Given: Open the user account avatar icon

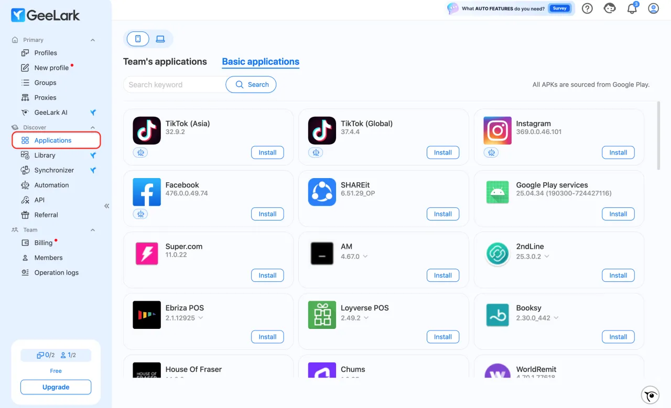Looking at the screenshot, I should (653, 8).
